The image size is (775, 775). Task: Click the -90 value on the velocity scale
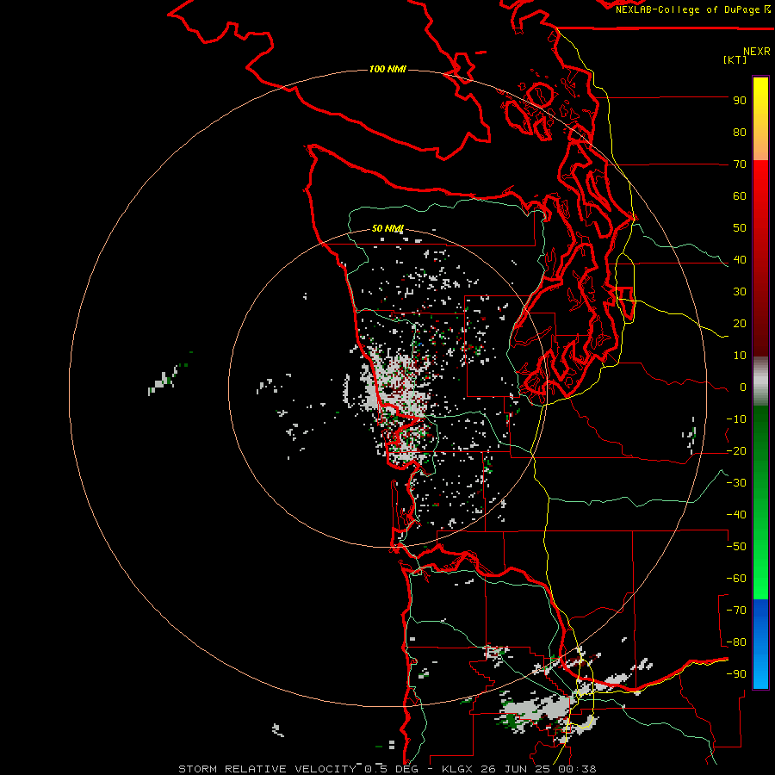point(736,674)
